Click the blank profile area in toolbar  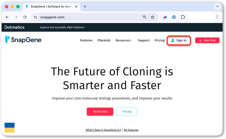click(x=202, y=17)
